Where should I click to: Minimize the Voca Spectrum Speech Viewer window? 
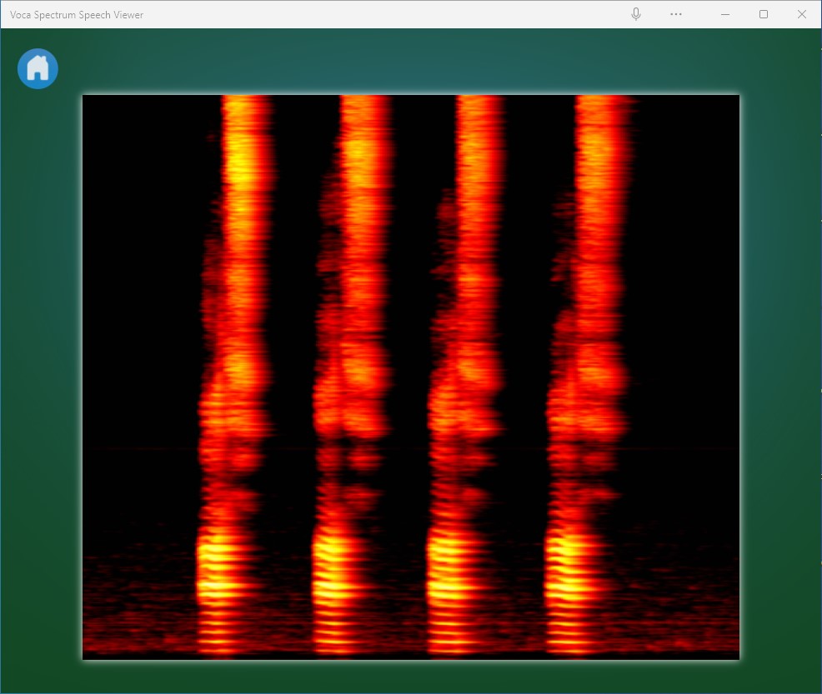pos(725,14)
